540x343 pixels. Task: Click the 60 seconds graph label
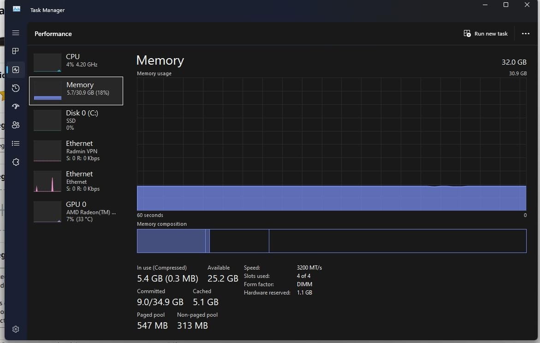[x=150, y=215]
